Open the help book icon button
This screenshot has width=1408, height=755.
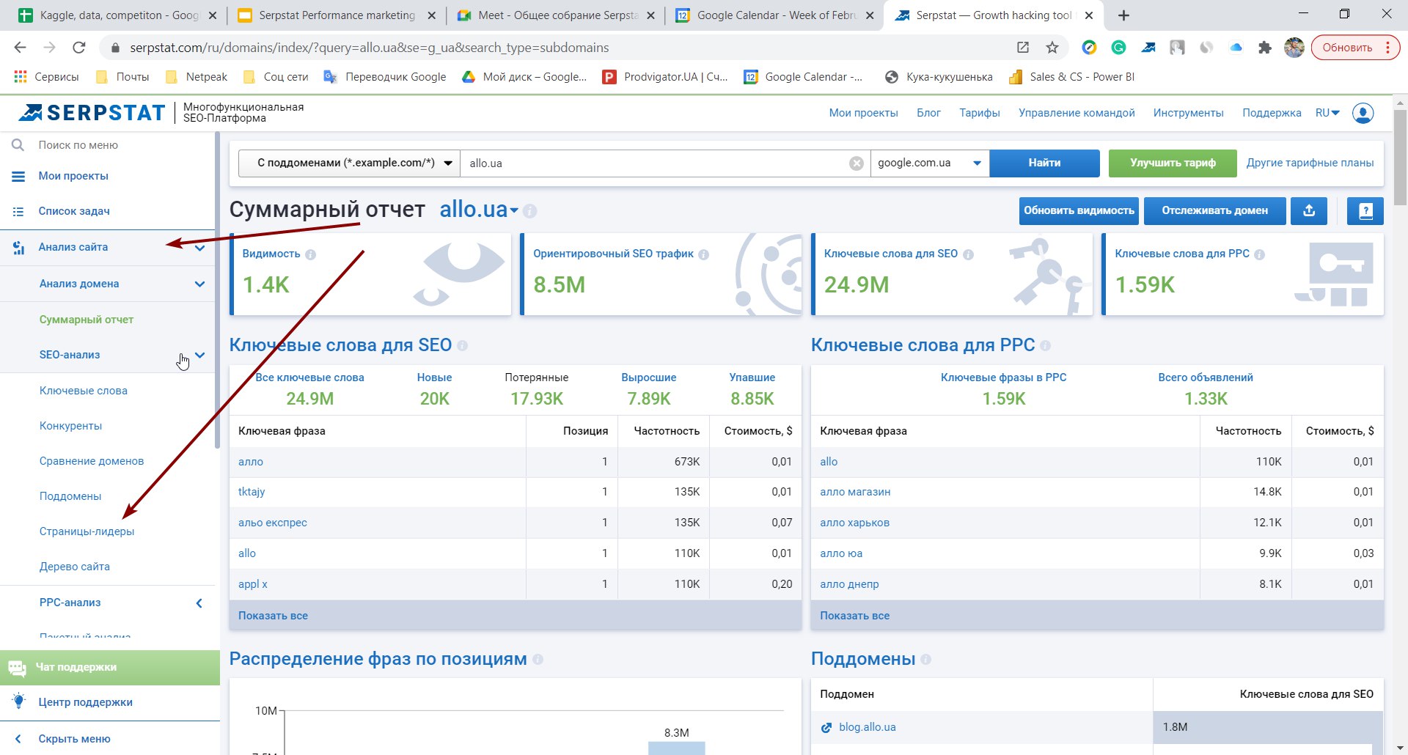pos(1365,210)
